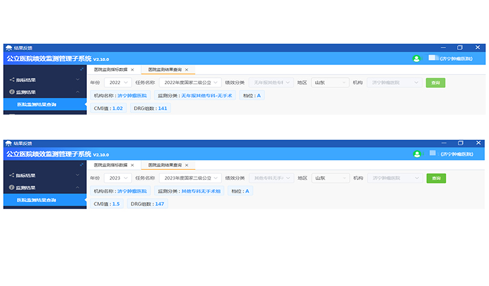The image size is (489, 286).
Task: Collapse the sidebar in upper window
Action: coord(81,69)
